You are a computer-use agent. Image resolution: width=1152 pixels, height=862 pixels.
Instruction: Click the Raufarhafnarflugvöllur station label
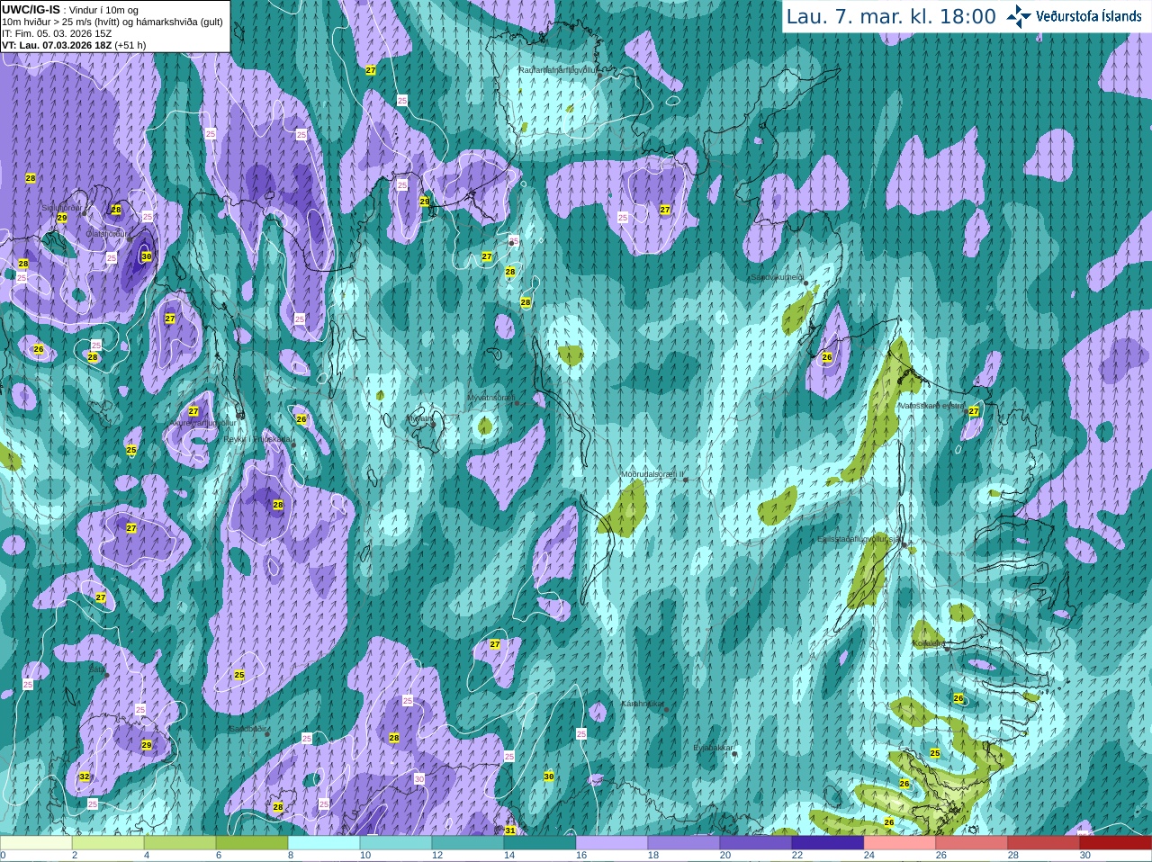[557, 69]
